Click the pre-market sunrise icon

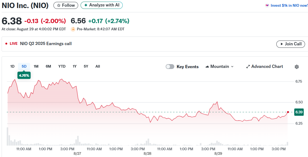click(73, 29)
